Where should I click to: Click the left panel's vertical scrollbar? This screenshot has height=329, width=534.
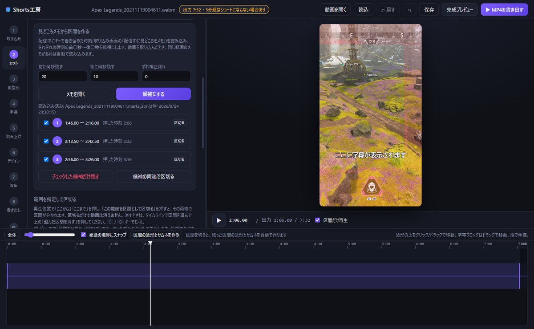pyautogui.click(x=203, y=113)
